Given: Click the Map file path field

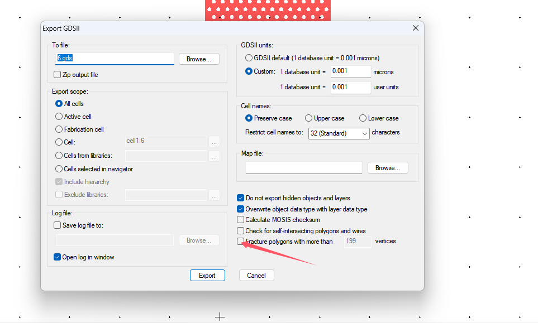Looking at the screenshot, I should tap(304, 168).
